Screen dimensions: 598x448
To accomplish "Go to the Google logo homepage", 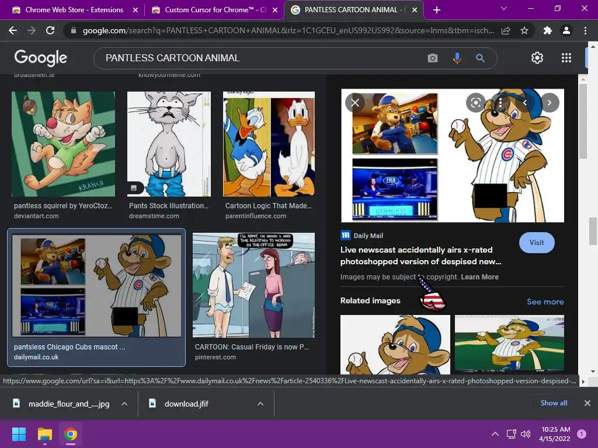I will click(41, 58).
